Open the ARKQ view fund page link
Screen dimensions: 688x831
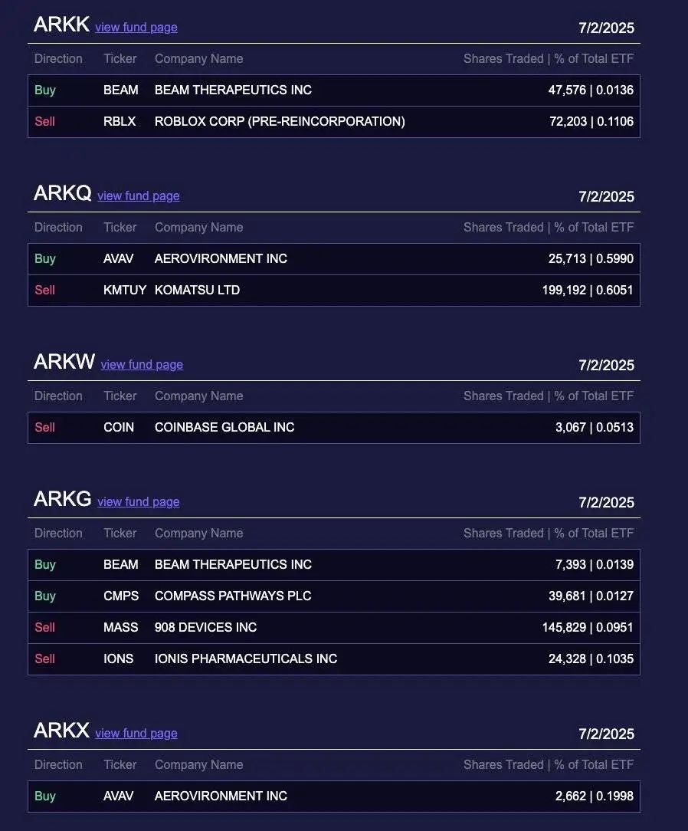138,196
